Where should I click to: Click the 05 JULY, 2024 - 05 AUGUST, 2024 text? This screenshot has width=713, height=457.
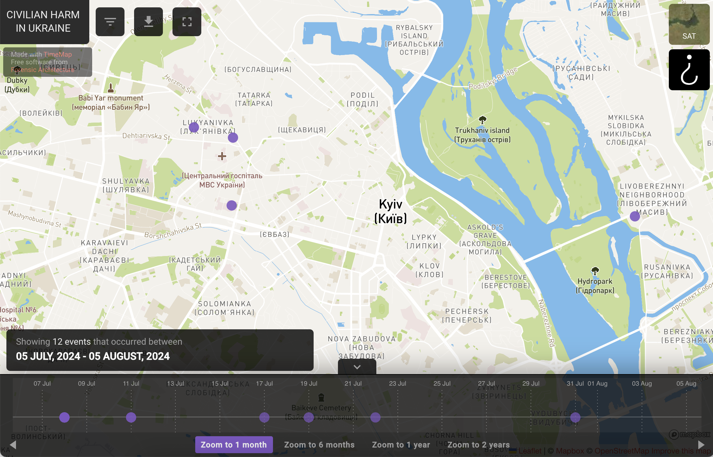pos(93,356)
